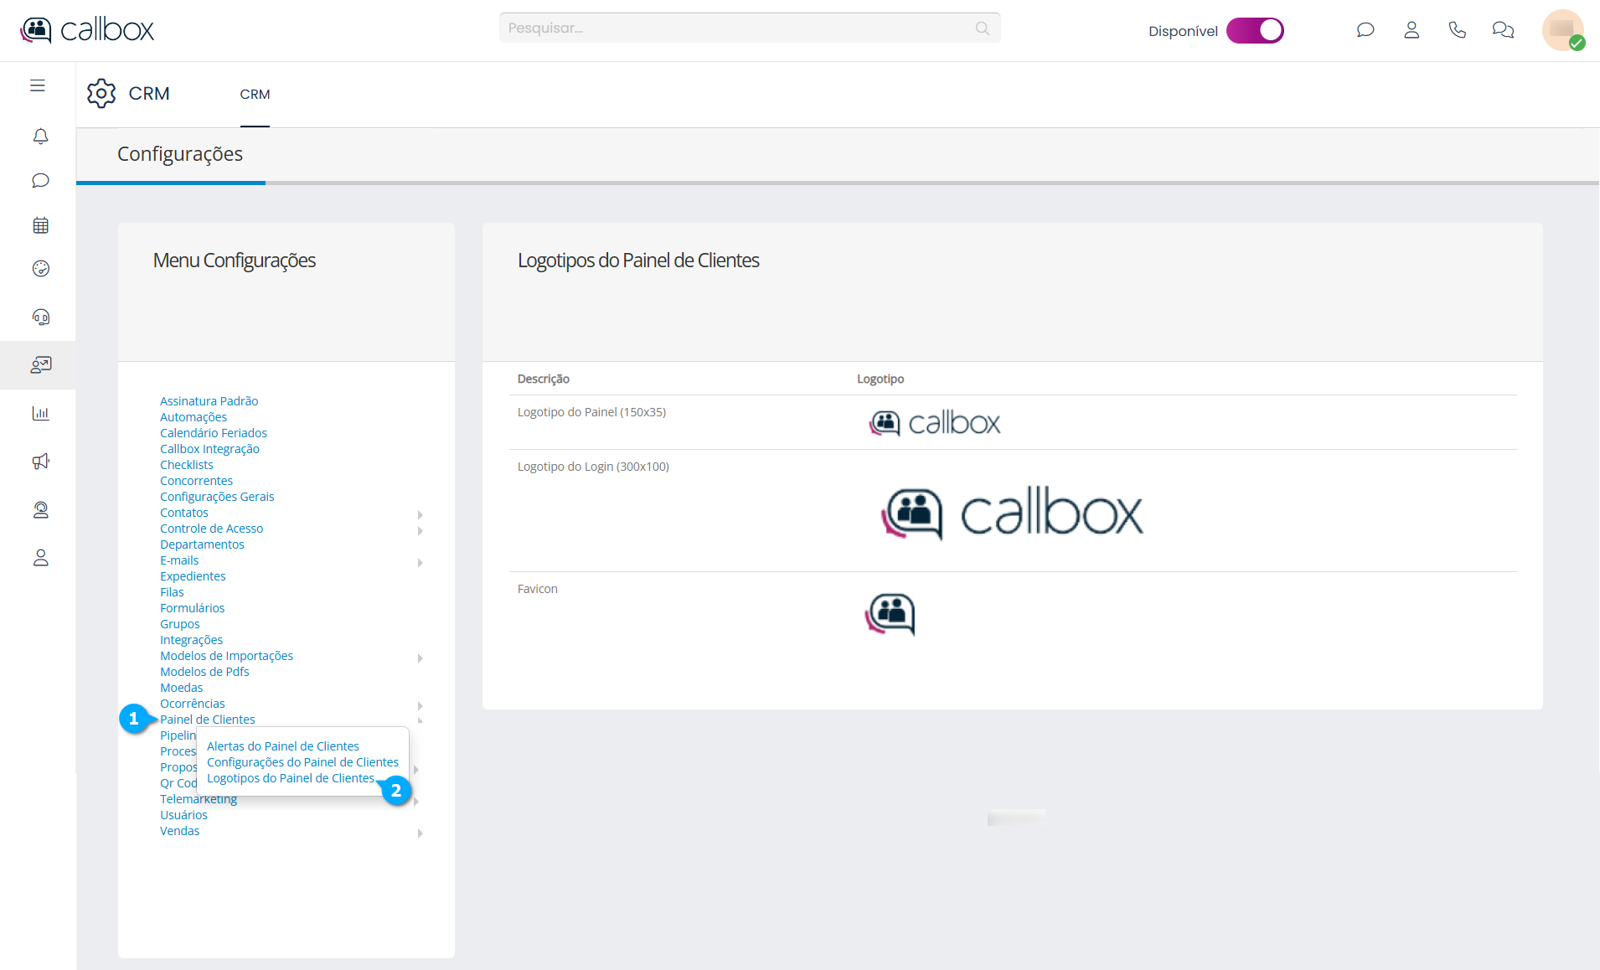
Task: Click the notification bell sidebar icon
Action: pos(40,137)
